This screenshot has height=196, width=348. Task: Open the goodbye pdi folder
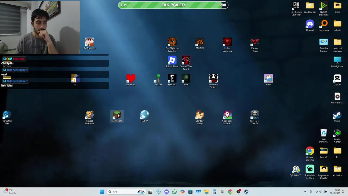[310, 8]
